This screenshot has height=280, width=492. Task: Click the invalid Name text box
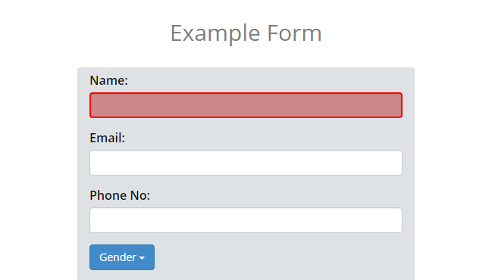tap(246, 105)
